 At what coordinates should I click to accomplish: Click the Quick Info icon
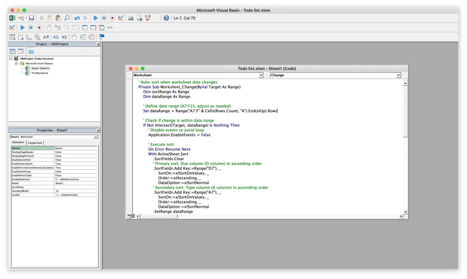tap(29, 37)
